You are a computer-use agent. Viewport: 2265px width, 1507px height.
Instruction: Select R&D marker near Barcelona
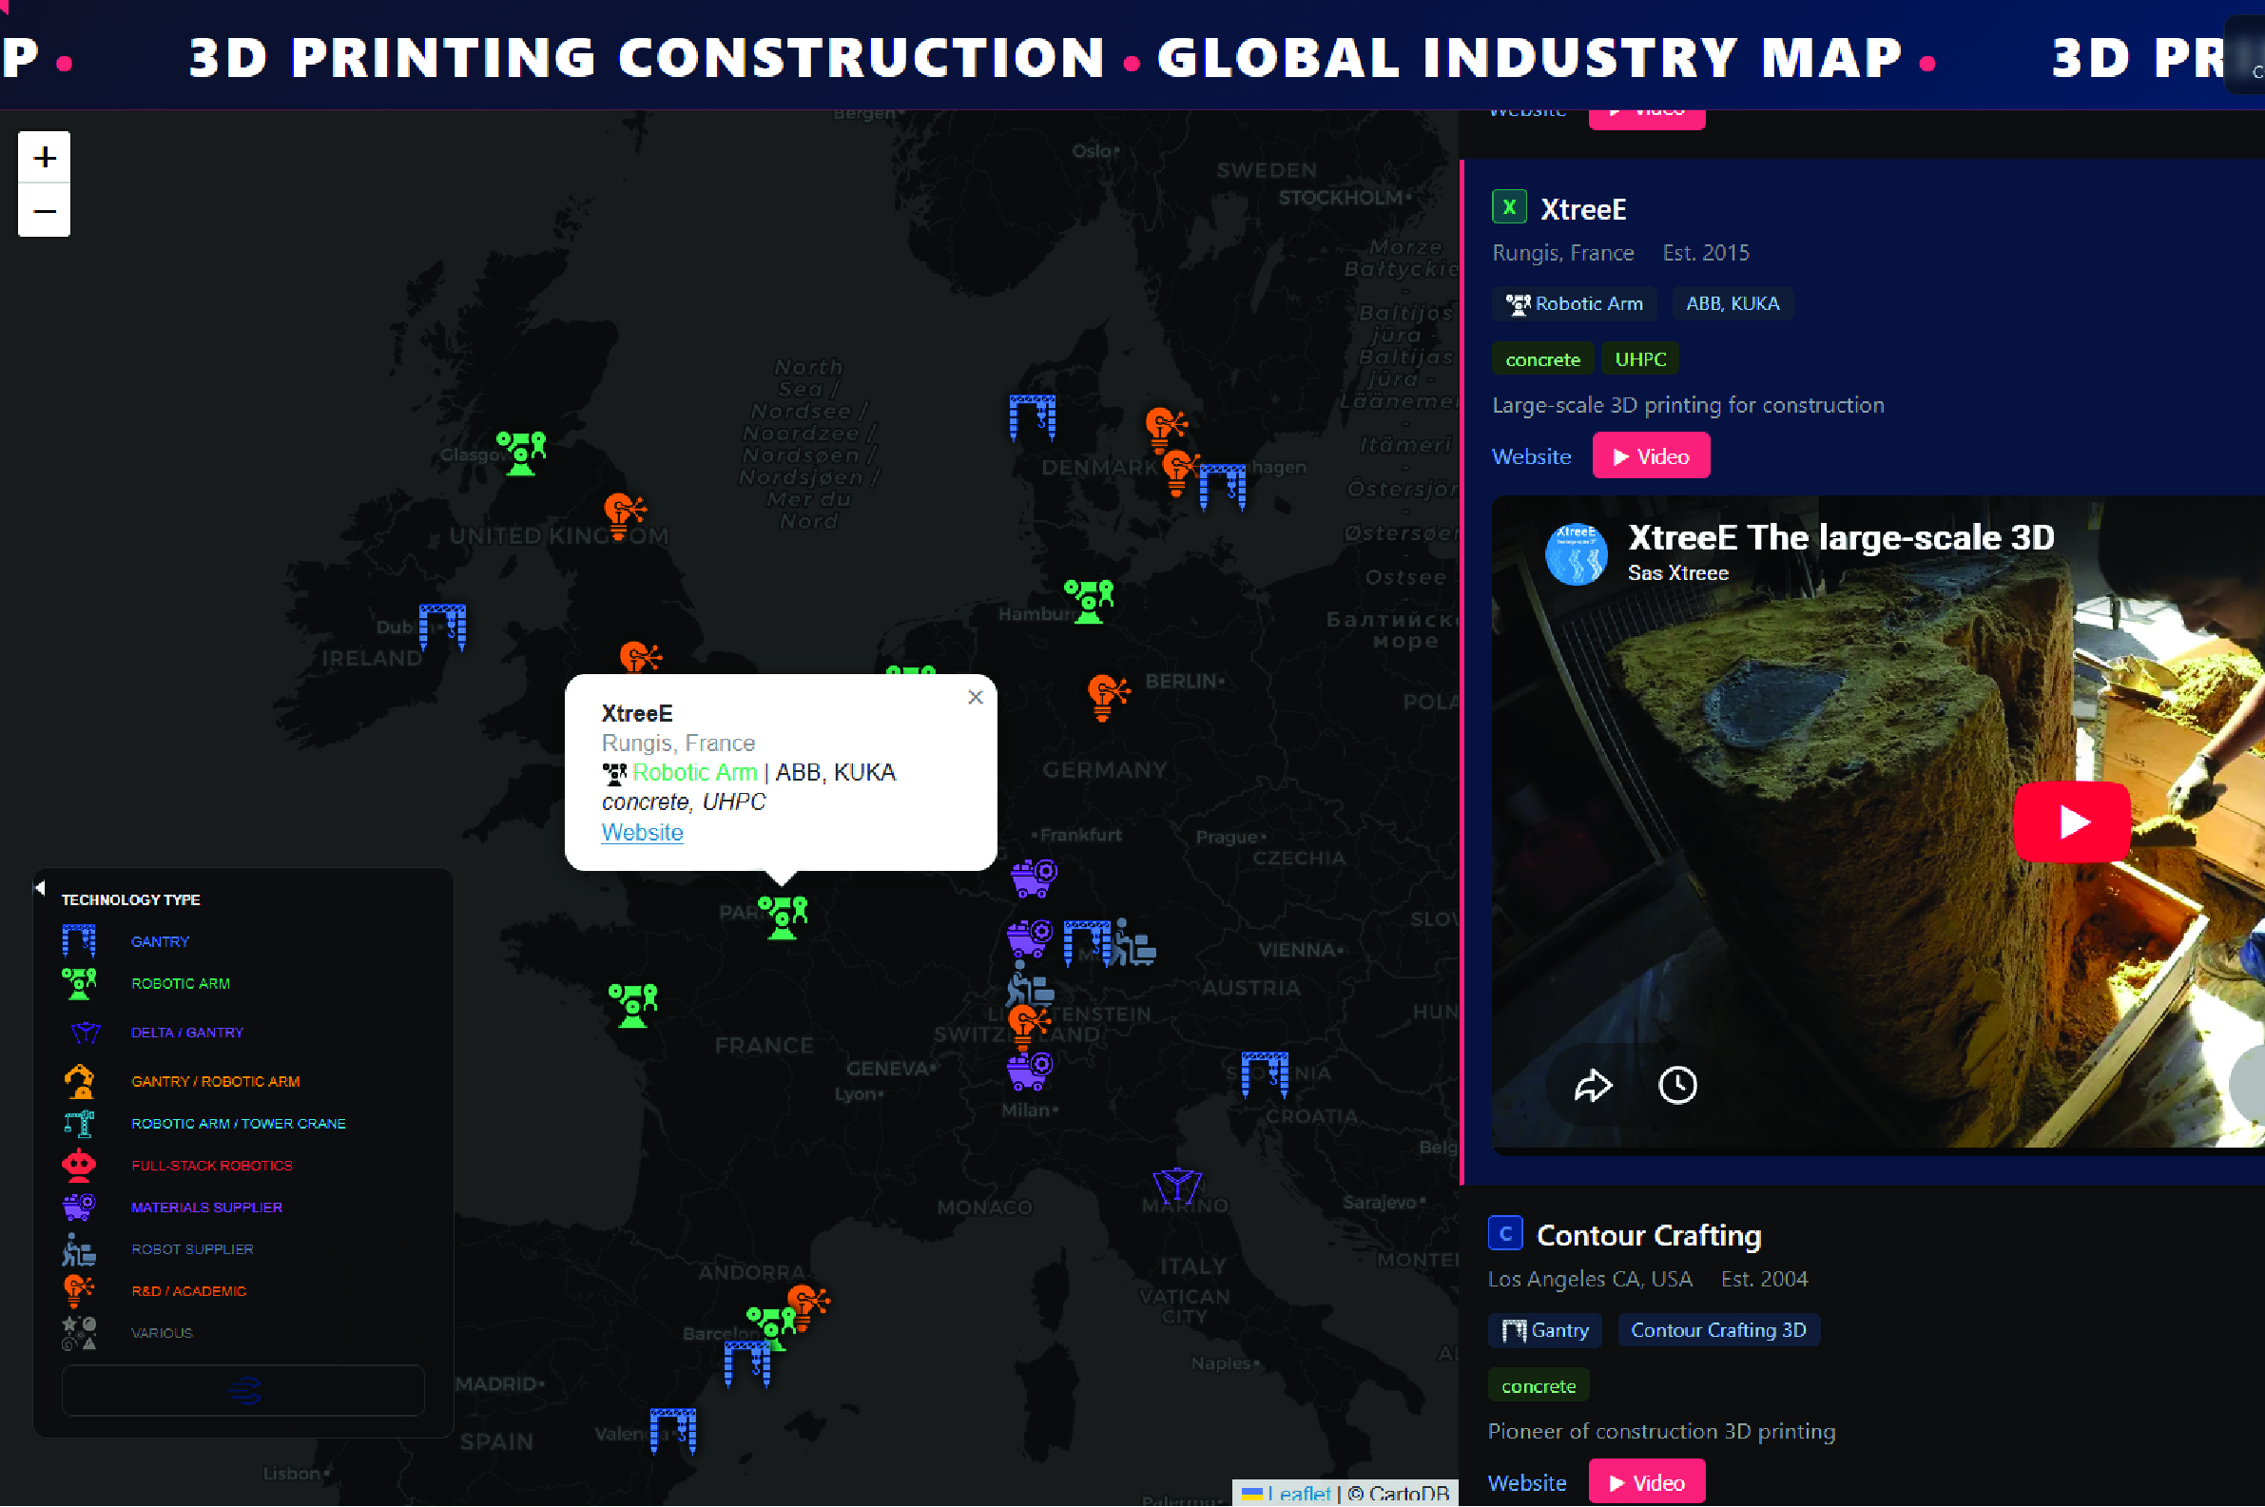pos(807,1308)
